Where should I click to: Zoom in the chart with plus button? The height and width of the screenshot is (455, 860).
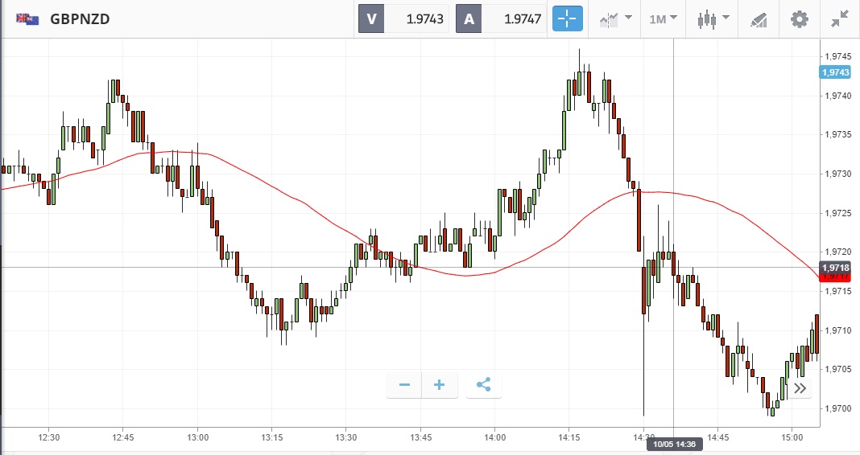[440, 385]
